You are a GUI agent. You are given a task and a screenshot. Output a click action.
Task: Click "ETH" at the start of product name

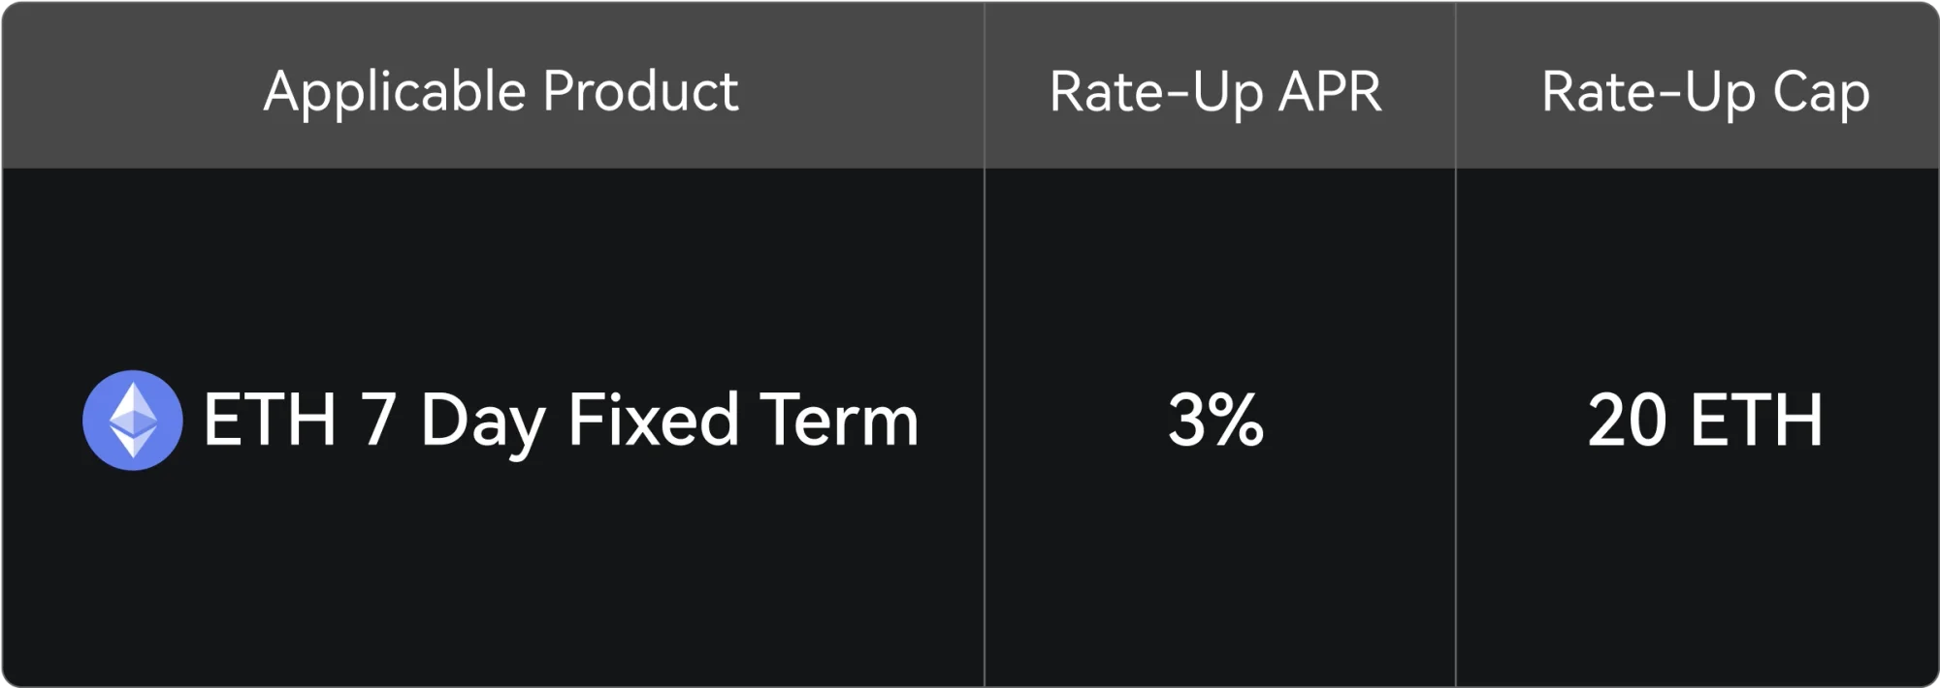point(270,420)
